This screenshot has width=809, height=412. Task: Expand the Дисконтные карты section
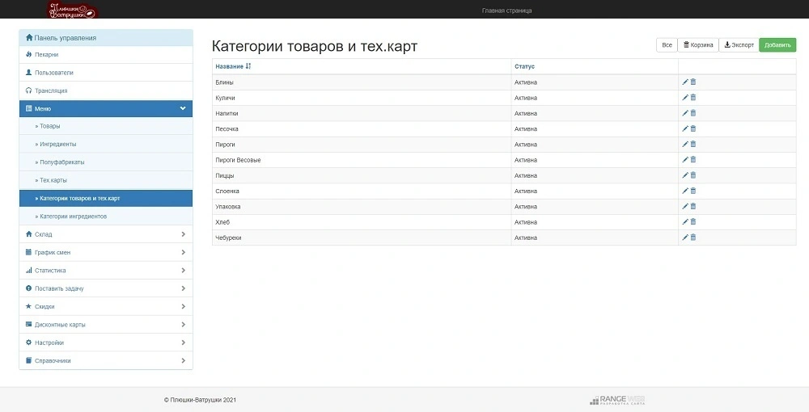pyautogui.click(x=106, y=325)
